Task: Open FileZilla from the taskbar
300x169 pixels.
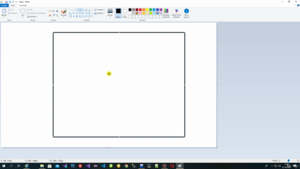Action: pyautogui.click(x=80, y=166)
